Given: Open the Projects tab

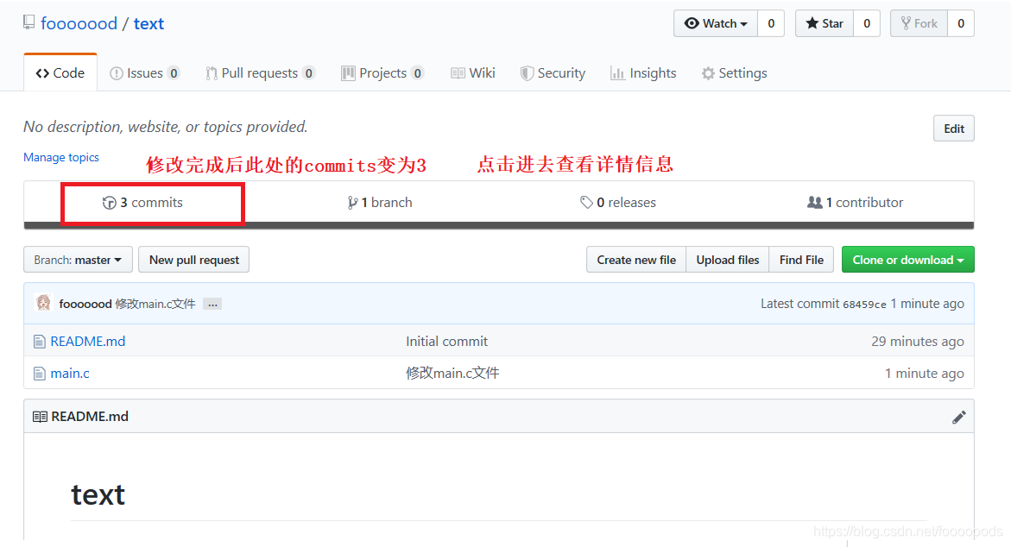Looking at the screenshot, I should coord(382,72).
